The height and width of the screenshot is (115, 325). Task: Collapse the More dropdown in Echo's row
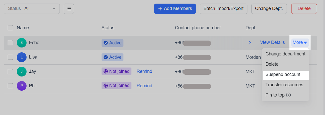(300, 42)
